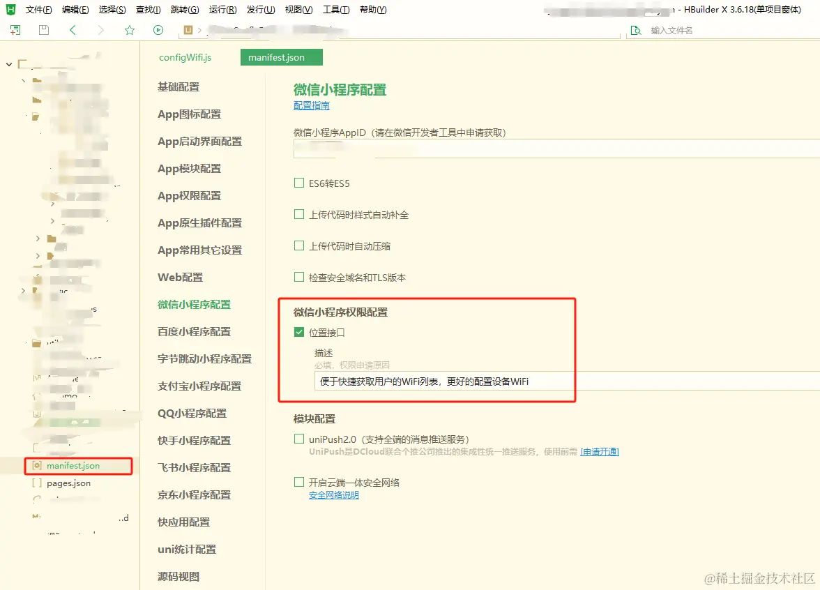Enable the uniPush2.0 checkbox
Image resolution: width=820 pixels, height=590 pixels.
tap(299, 439)
